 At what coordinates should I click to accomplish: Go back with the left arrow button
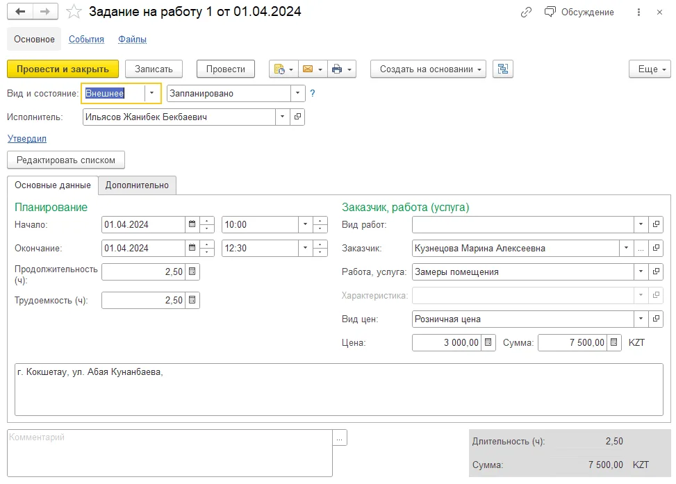pyautogui.click(x=20, y=12)
